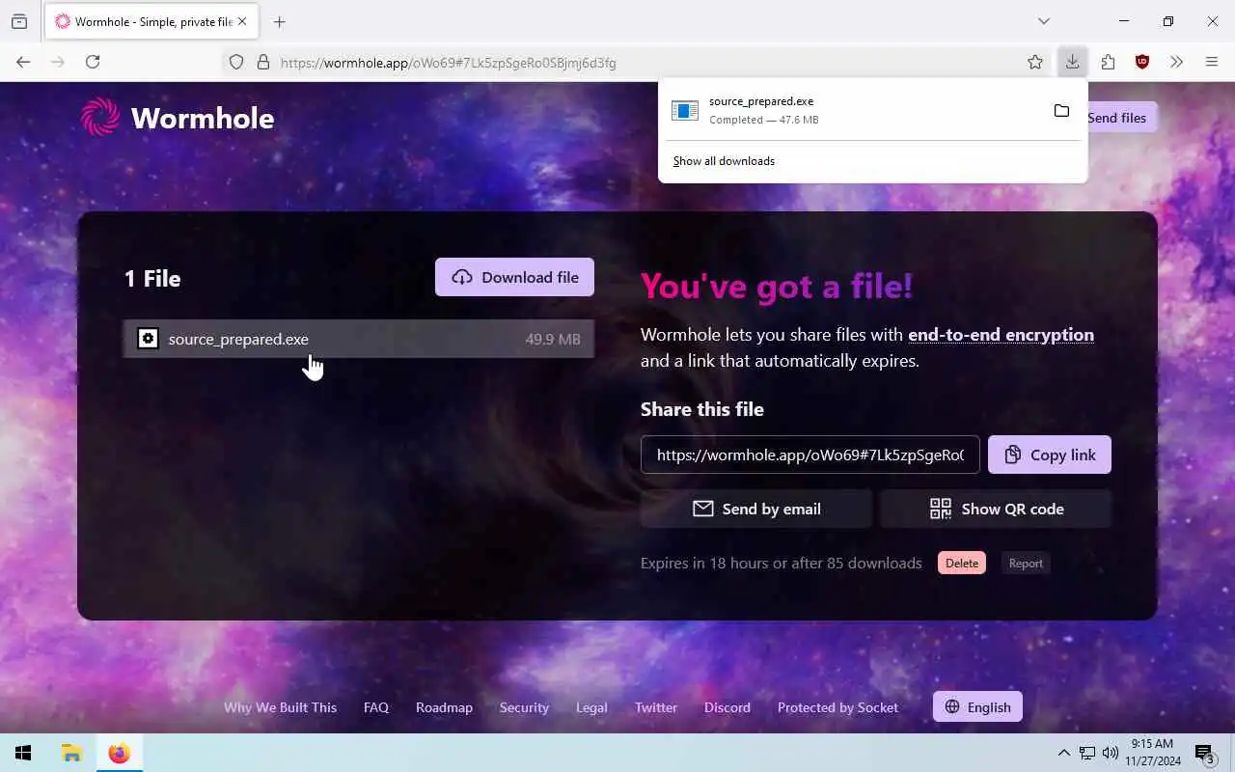Click file type icon beside source_prepared.exe row
This screenshot has height=772, width=1235.
click(148, 339)
